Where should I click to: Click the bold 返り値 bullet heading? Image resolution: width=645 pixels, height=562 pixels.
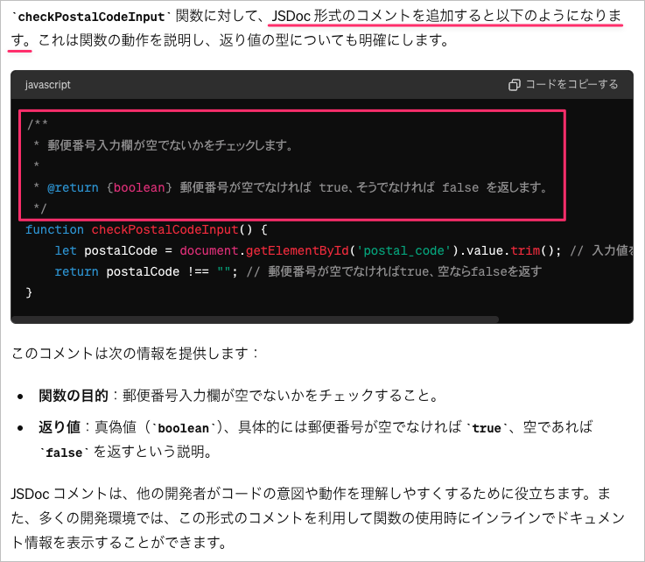(60, 427)
